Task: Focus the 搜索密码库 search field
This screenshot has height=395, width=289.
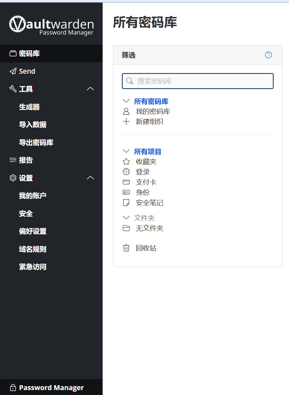Action: (198, 81)
